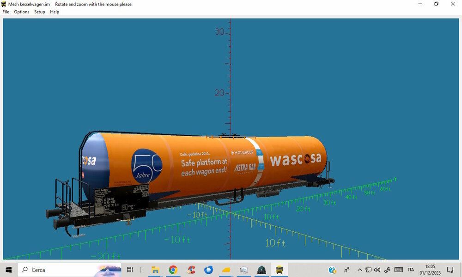Open Task View from the taskbar
The image size is (462, 277).
click(x=130, y=270)
